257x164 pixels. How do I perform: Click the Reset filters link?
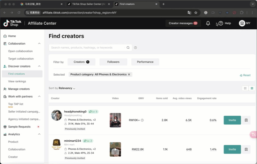point(245,75)
